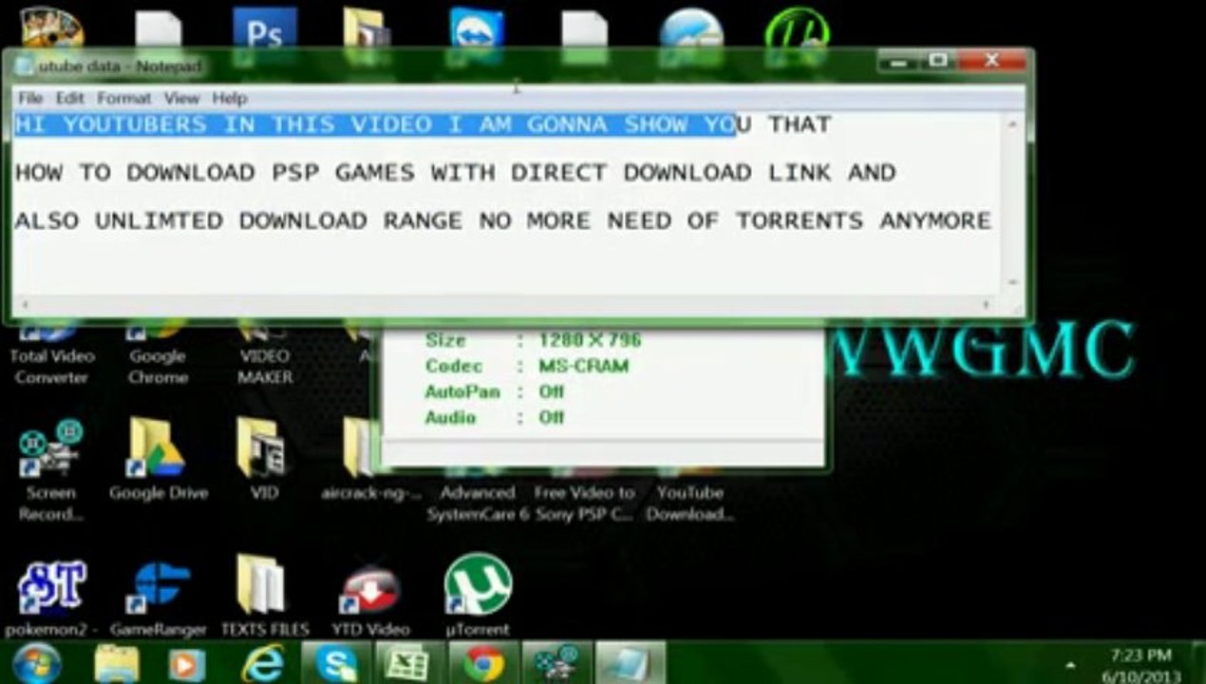Open the File menu in Notepad
1206x684 pixels.
point(30,98)
